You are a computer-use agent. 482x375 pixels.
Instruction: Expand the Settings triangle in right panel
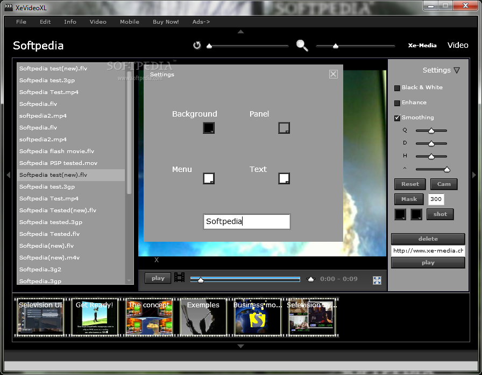coord(457,70)
